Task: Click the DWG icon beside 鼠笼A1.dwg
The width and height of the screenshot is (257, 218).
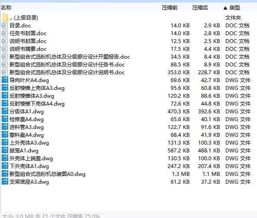Action: (x=5, y=150)
